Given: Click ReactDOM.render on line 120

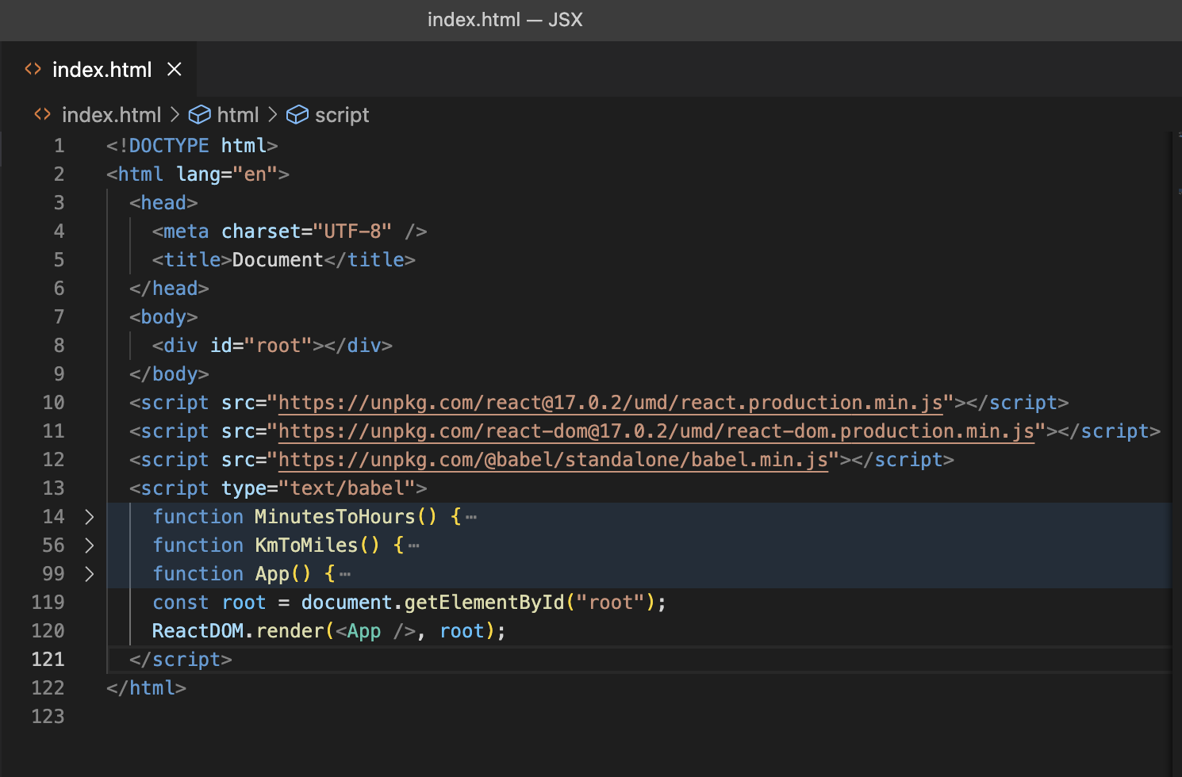Looking at the screenshot, I should pyautogui.click(x=238, y=631).
